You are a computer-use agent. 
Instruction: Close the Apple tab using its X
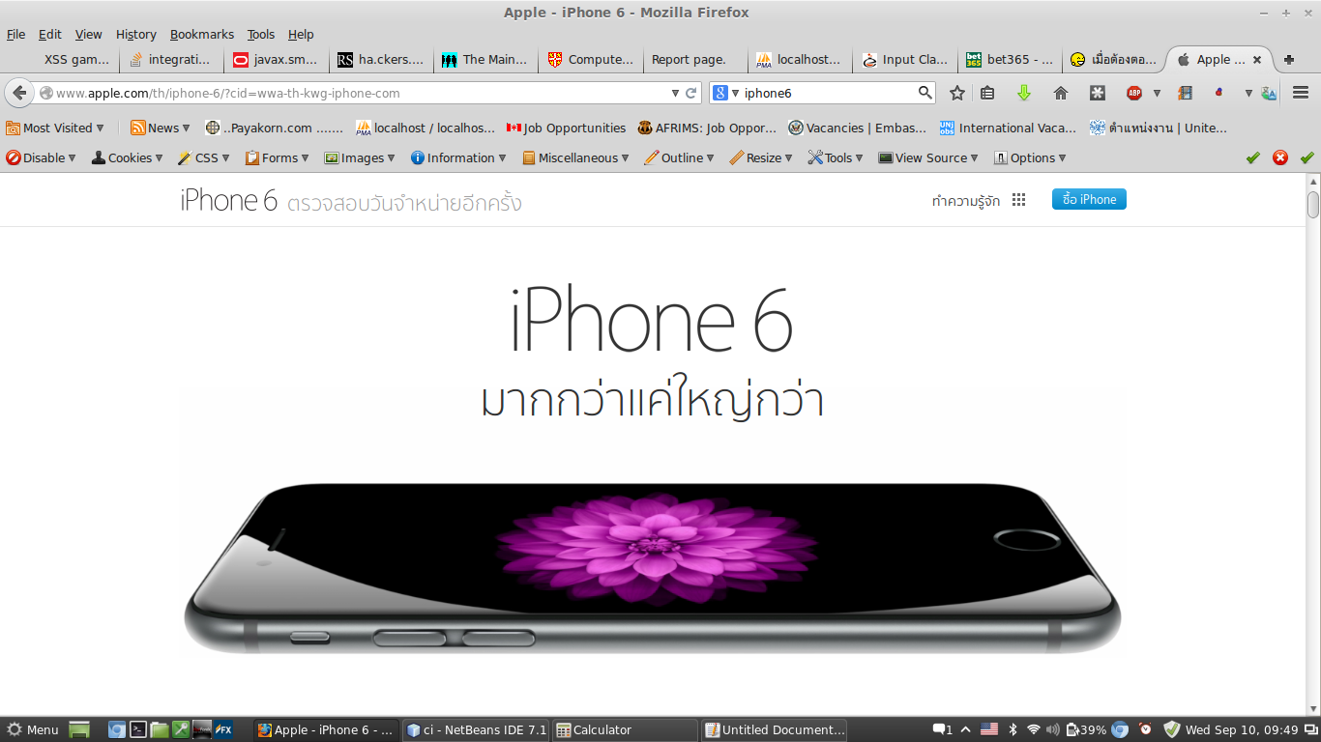[1257, 60]
